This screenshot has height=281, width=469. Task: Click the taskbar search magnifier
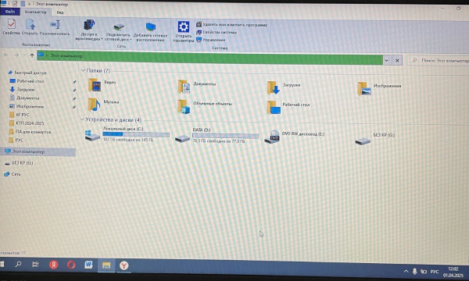point(18,264)
